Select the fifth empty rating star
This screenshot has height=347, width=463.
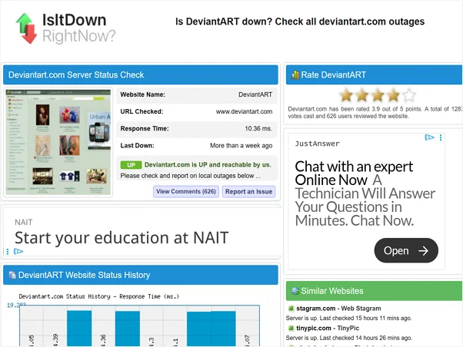[x=408, y=95]
